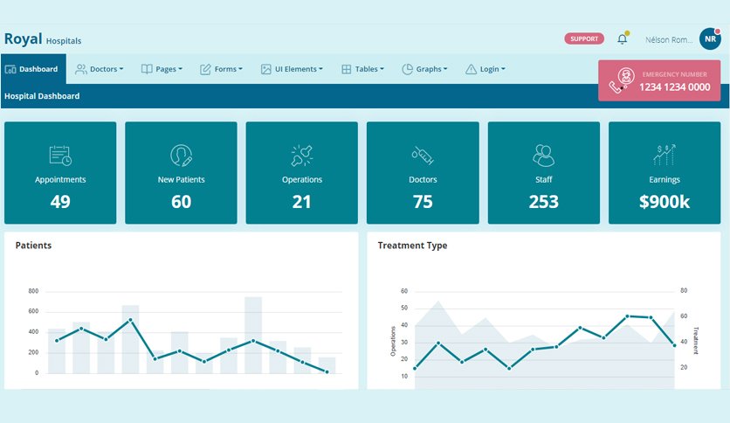The height and width of the screenshot is (423, 730).
Task: Click the Staff group icon
Action: (543, 156)
